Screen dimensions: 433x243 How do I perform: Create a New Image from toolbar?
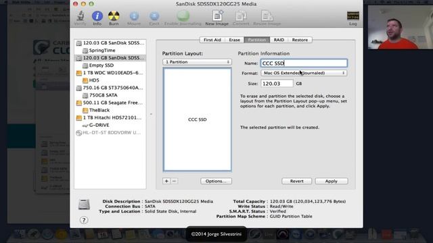point(217,18)
